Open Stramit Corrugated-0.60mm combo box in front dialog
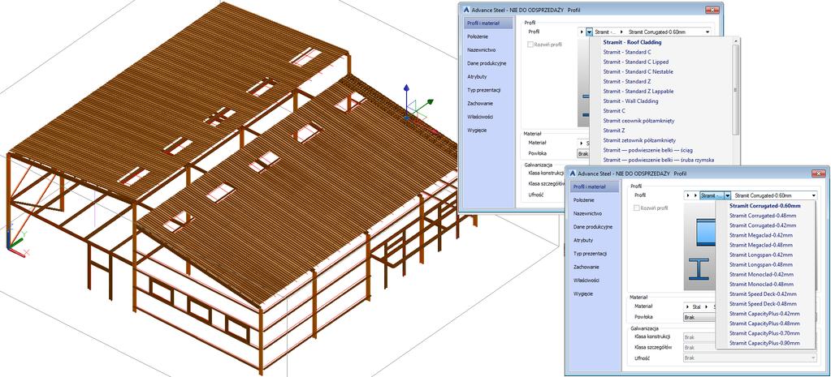 (774, 195)
